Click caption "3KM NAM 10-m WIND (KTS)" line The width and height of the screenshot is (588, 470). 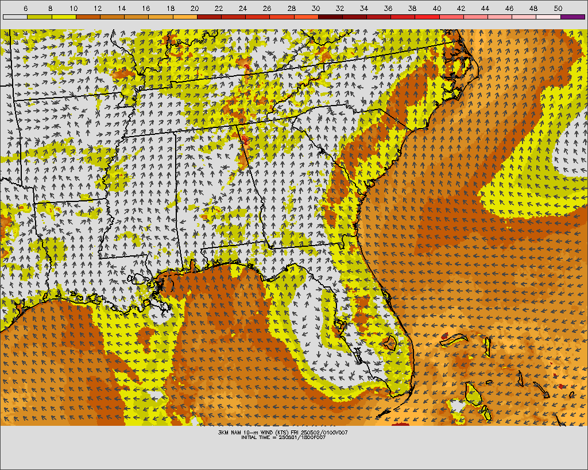pos(283,433)
